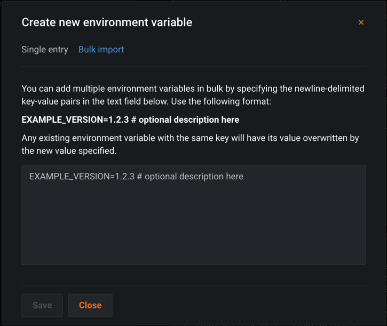This screenshot has height=326, width=387.
Task: Click the 'the new value specified' sentence ending
Action: tap(69, 151)
